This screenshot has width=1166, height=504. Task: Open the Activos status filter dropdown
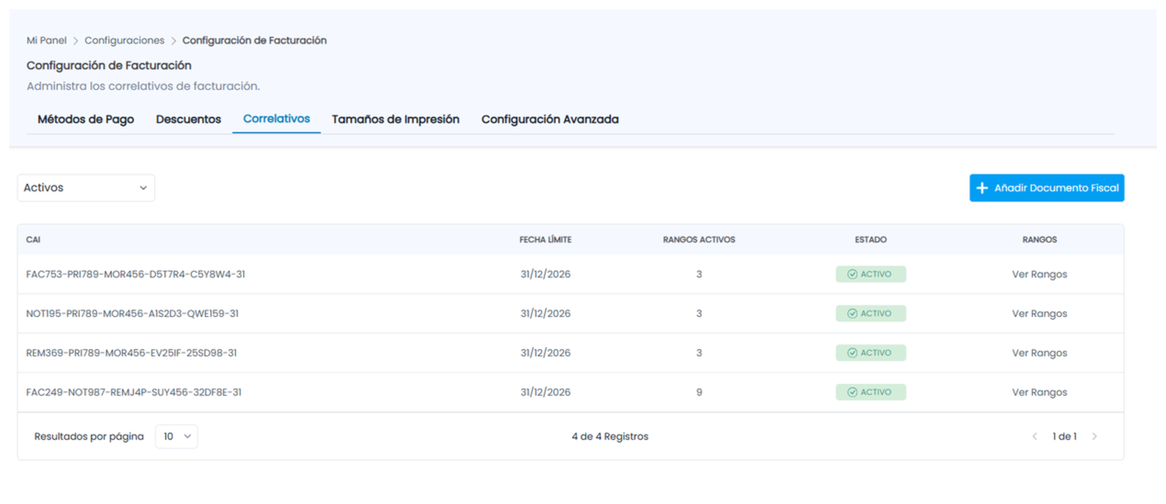coord(86,188)
